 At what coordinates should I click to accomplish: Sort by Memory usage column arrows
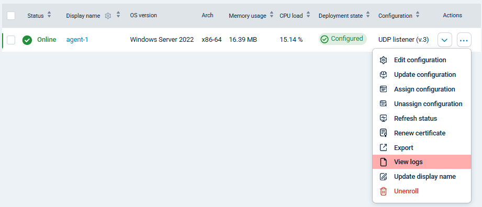[272, 15]
